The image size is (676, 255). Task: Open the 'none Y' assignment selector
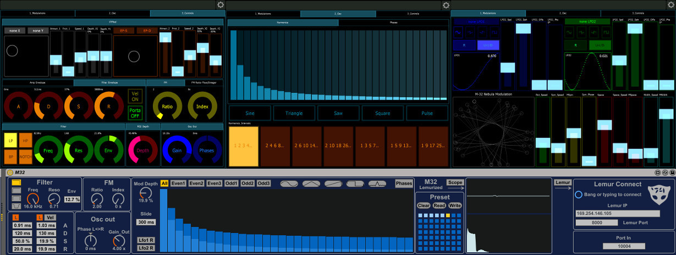[x=38, y=31]
